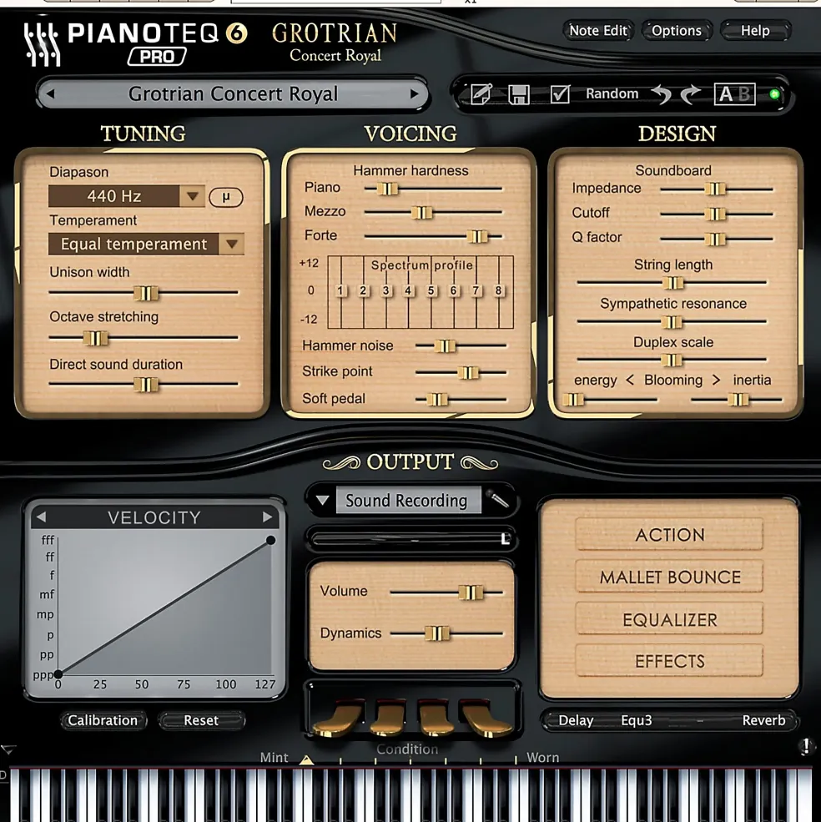Click the Forte hammer hardness slider
Screen dimensions: 821x822
(x=433, y=236)
